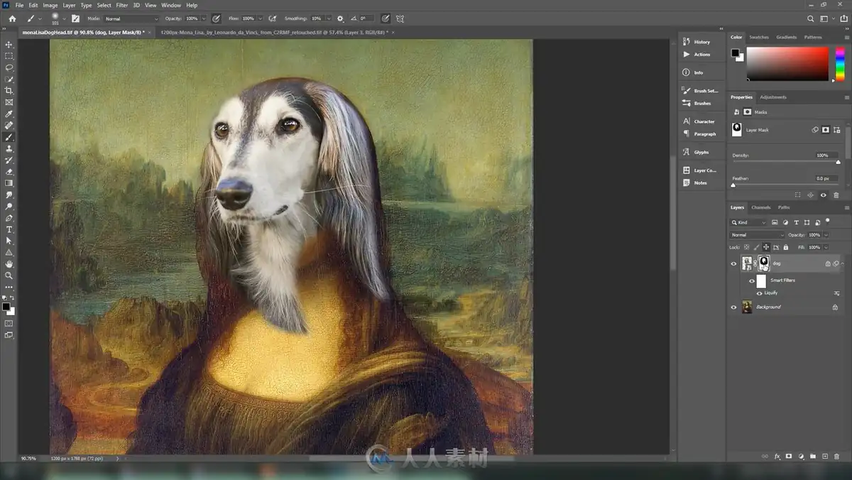Hide the Background layer
The image size is (852, 480).
click(734, 307)
